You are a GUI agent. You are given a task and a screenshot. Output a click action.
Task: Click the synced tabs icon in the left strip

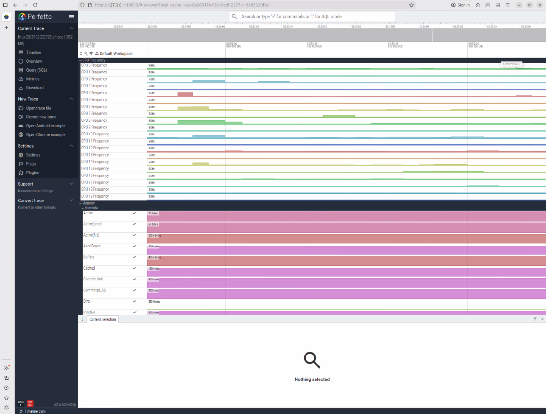click(x=7, y=378)
